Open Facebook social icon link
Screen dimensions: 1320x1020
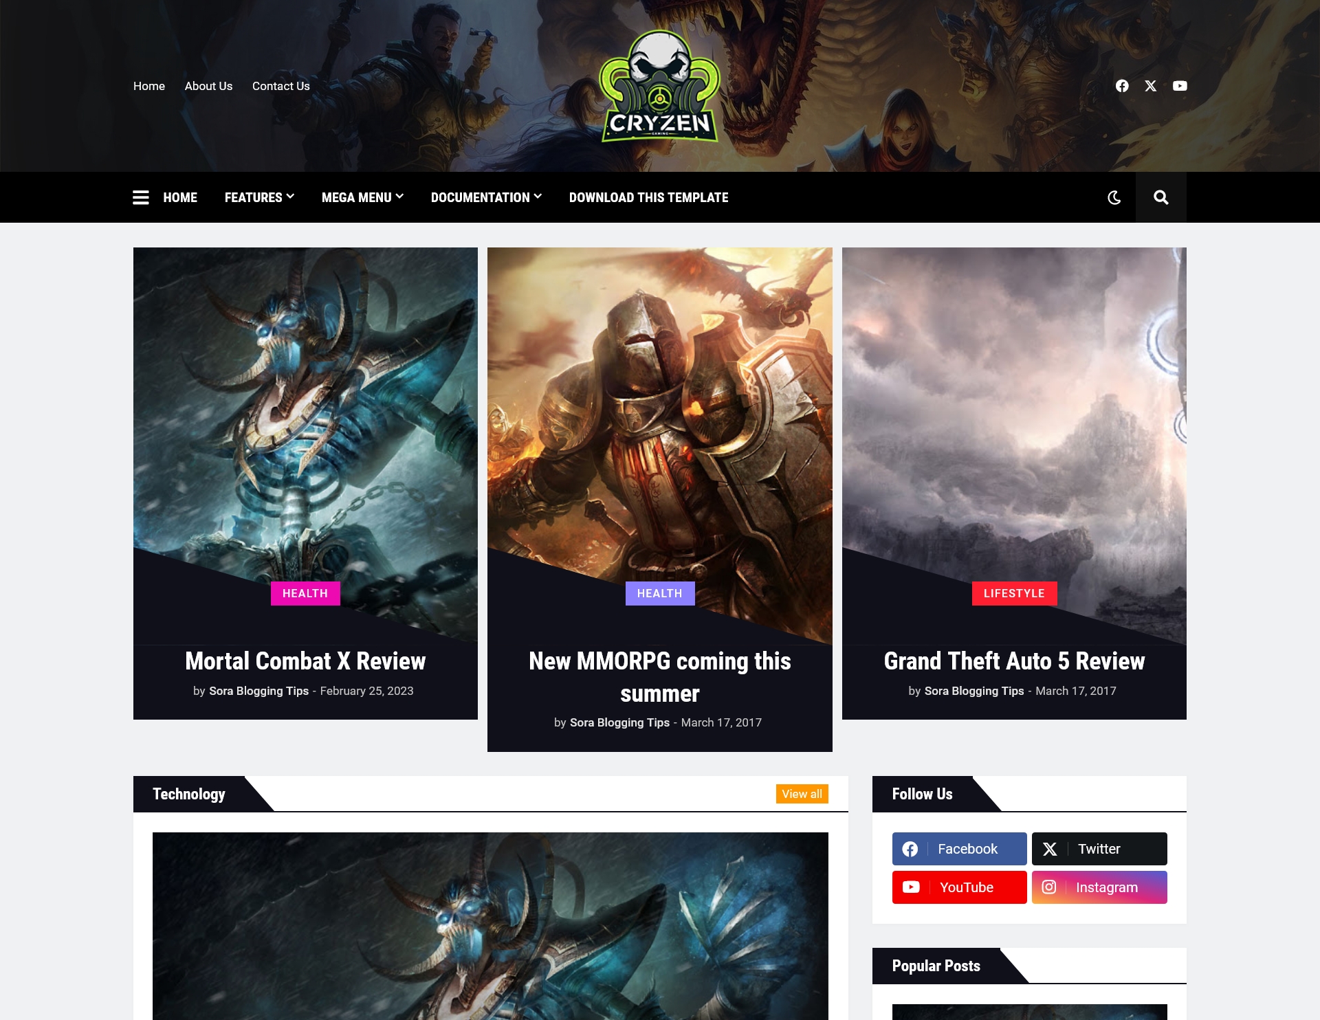[x=1122, y=86]
